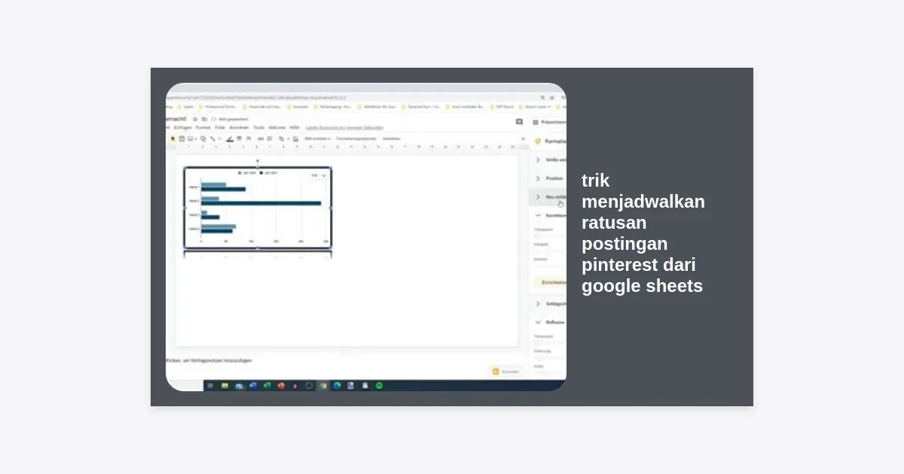
Task: Open the chart's dropdown chevron
Action: coord(324,175)
